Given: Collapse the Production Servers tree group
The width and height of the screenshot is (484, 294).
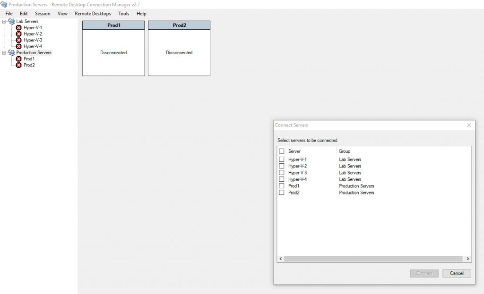Looking at the screenshot, I should click(x=4, y=53).
